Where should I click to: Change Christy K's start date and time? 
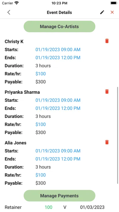coord(58,50)
